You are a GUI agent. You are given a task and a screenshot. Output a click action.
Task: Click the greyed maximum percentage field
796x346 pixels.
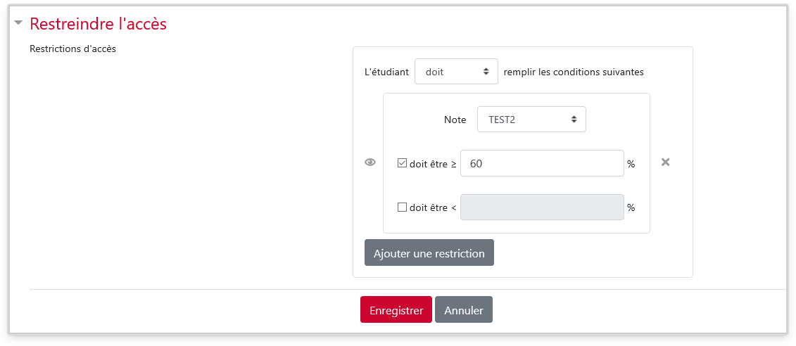click(x=542, y=207)
